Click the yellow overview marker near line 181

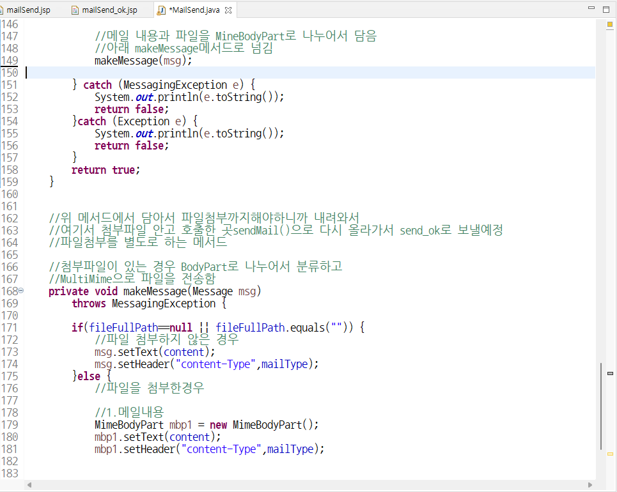pyautogui.click(x=611, y=454)
